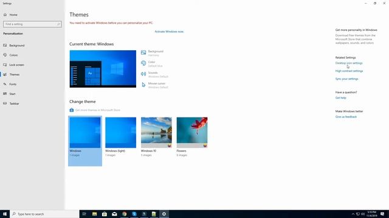Click the Microsoft Store bag icon

pyautogui.click(x=72, y=110)
